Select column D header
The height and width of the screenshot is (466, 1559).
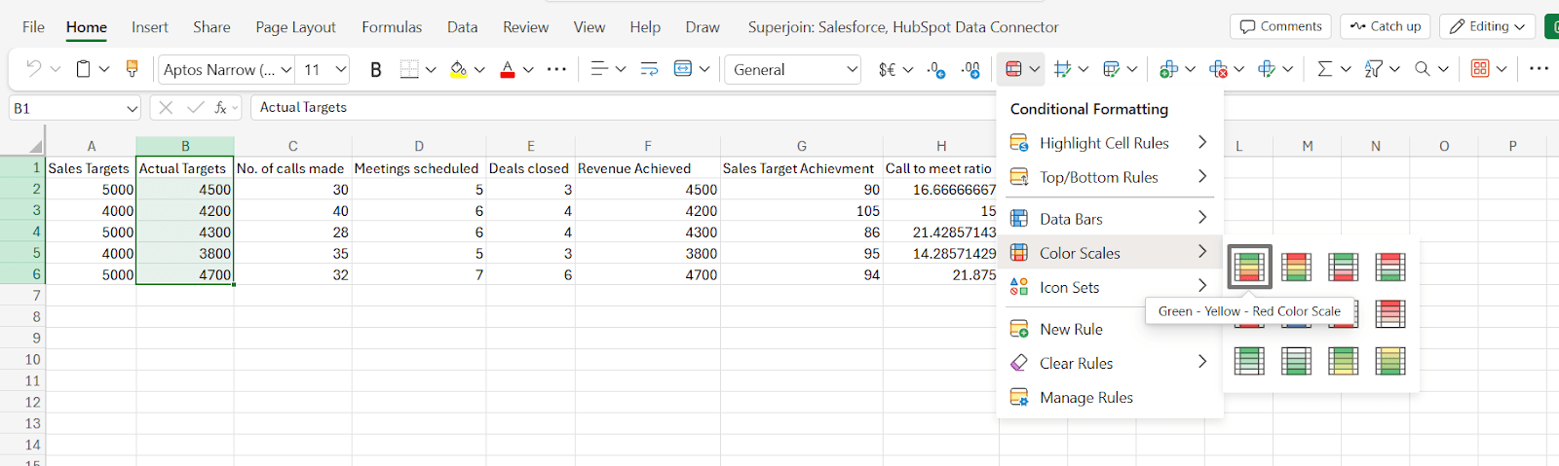point(419,146)
